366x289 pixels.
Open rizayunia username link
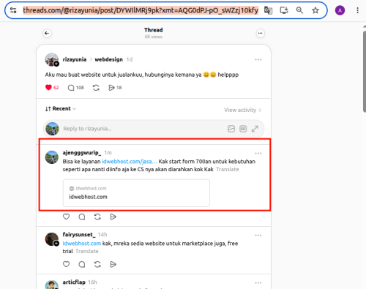click(x=75, y=59)
